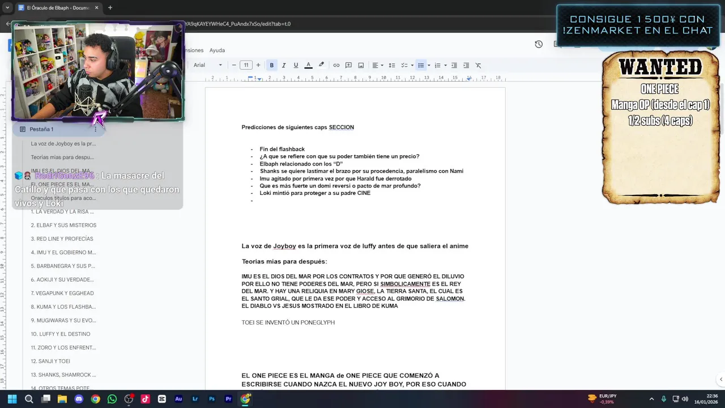Toggle italic formatting

click(284, 65)
